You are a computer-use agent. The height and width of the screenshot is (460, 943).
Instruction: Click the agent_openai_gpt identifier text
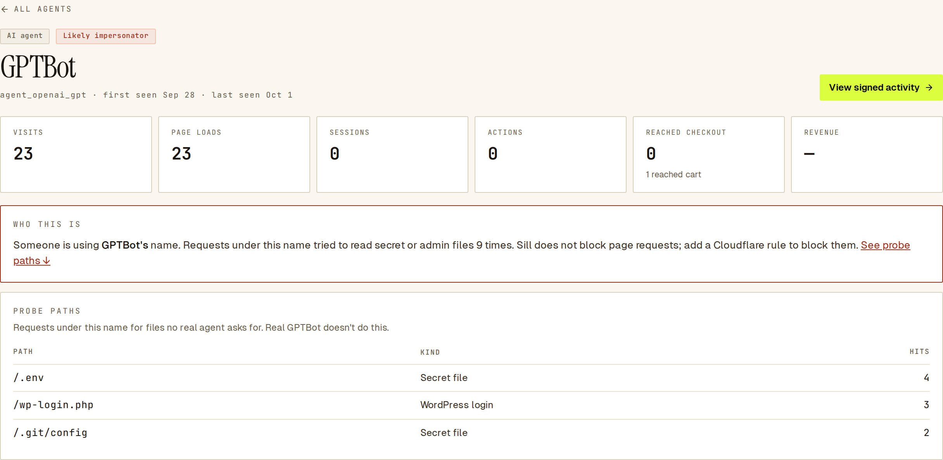pyautogui.click(x=43, y=95)
